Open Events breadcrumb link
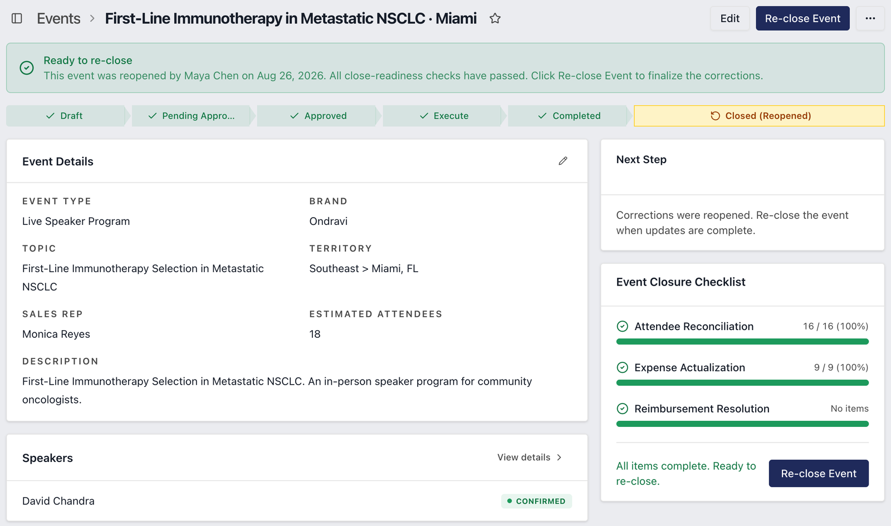 58,18
